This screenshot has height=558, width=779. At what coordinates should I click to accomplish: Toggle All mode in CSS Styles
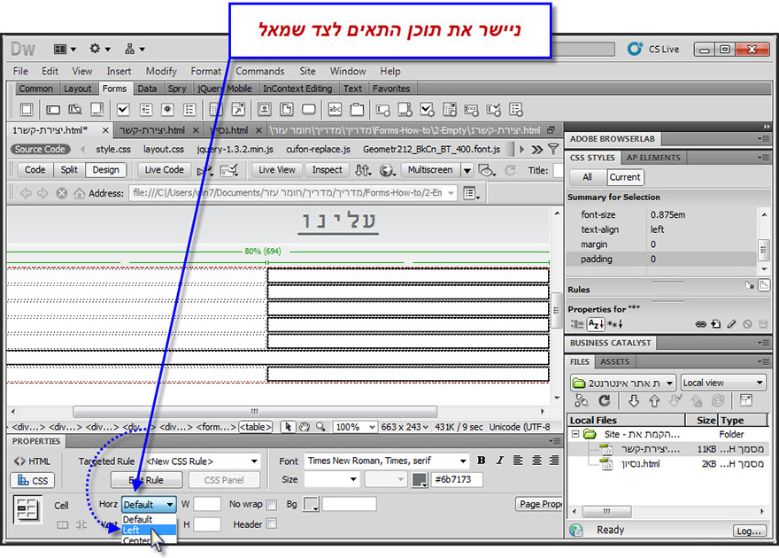[x=587, y=177]
